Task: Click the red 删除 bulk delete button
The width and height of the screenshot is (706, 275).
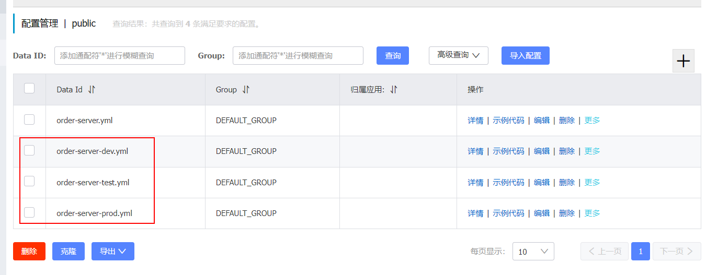Action: [29, 251]
